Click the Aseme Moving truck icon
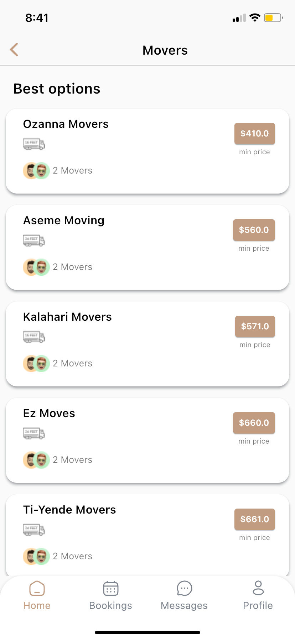 [x=34, y=240]
